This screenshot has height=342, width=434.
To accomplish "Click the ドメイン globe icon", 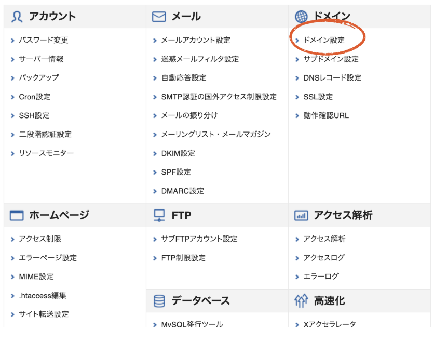I will pyautogui.click(x=301, y=17).
